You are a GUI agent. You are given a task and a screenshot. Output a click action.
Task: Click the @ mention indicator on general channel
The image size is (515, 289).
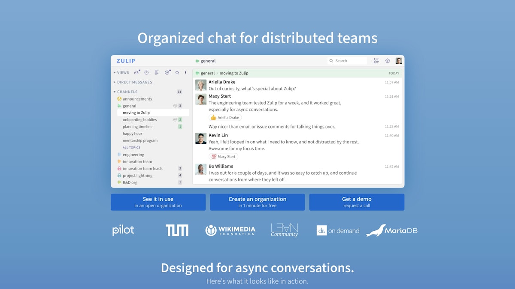pos(175,106)
